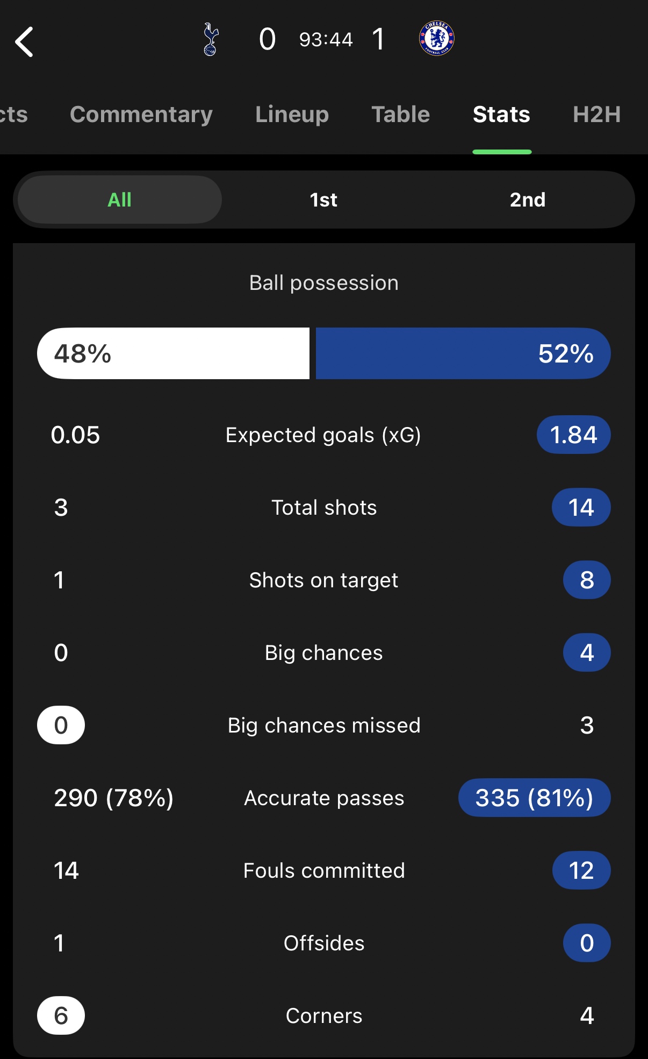Tap the Expected goals (xG) label

pyautogui.click(x=323, y=435)
